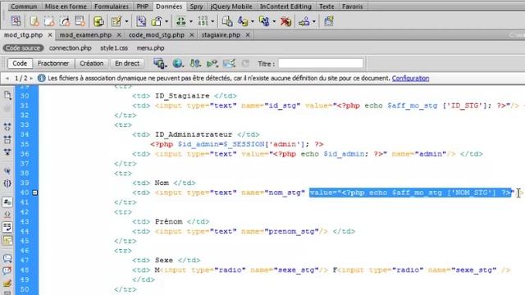This screenshot has height=295, width=525.
Task: Click the Recordset Paging icon
Action: pyautogui.click(x=181, y=21)
